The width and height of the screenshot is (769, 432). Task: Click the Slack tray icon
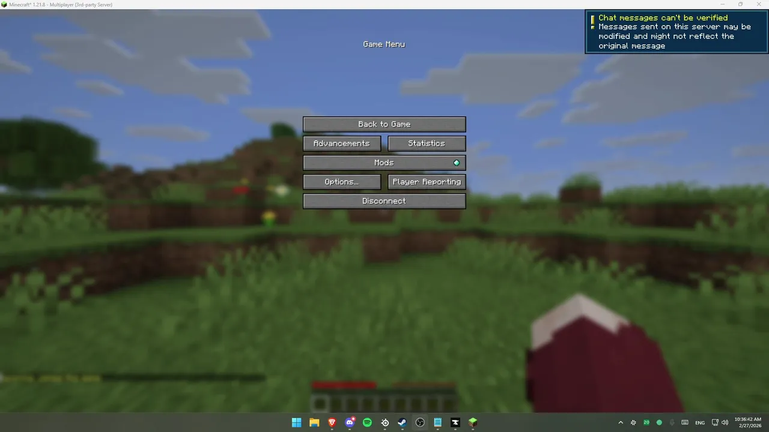click(633, 422)
